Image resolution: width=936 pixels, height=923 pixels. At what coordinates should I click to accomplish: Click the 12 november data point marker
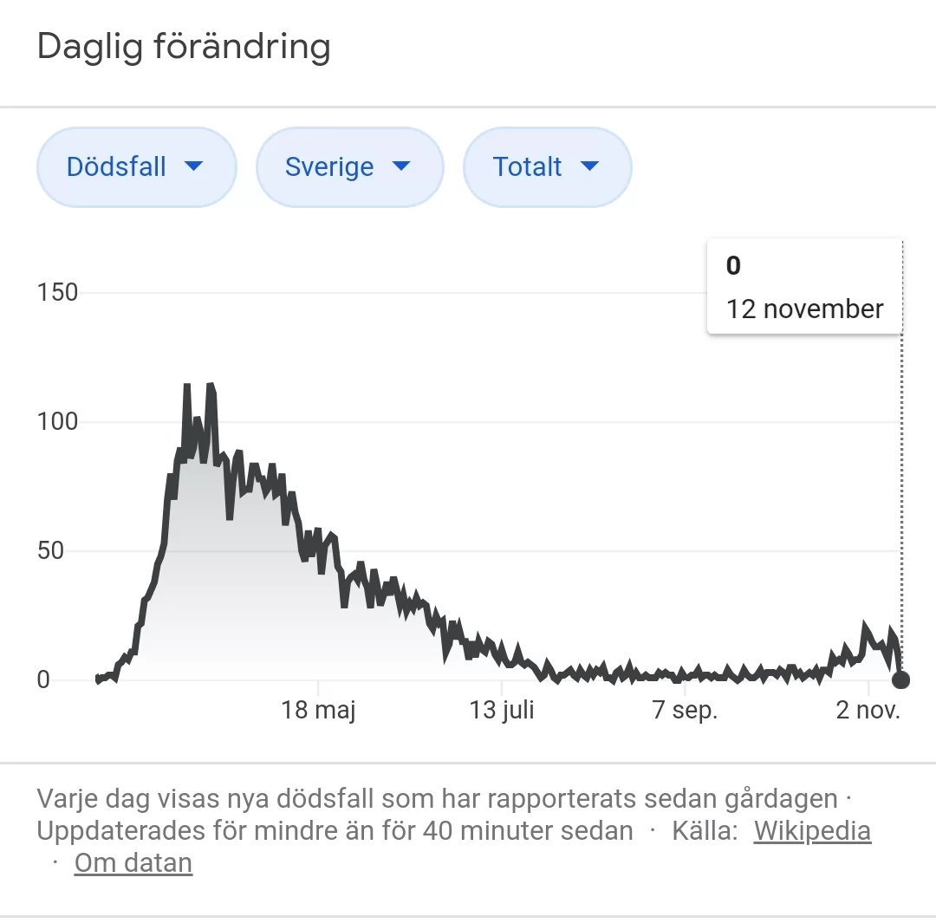[900, 679]
